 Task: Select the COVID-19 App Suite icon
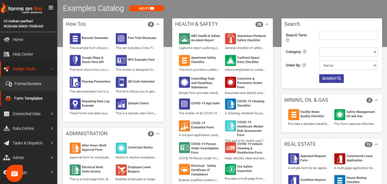184,104
